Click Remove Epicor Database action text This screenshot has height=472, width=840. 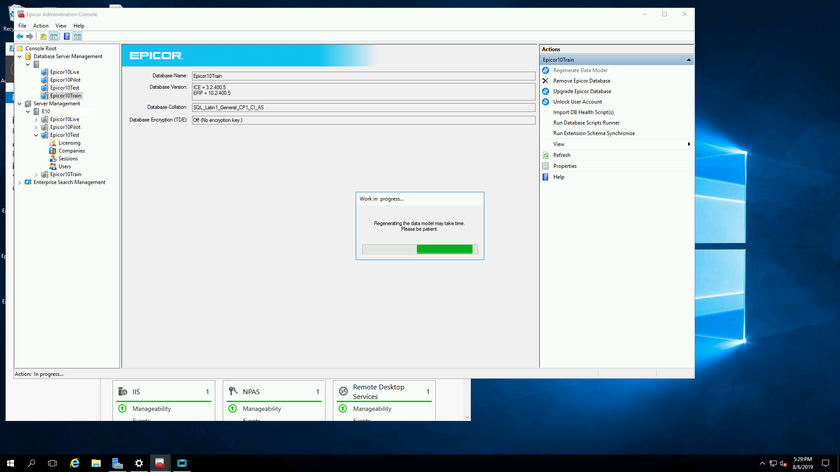581,81
